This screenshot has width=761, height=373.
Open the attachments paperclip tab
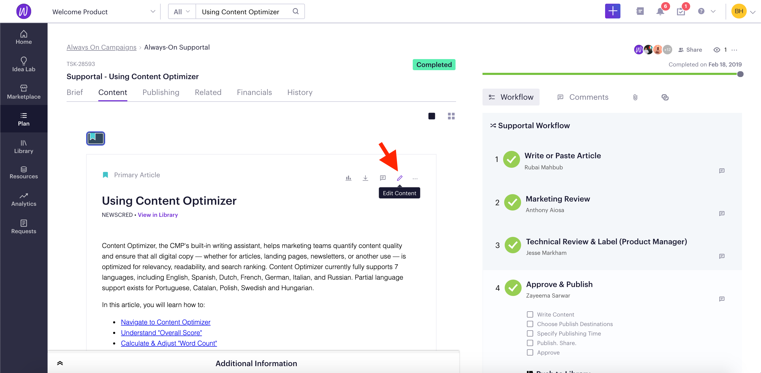(x=635, y=97)
